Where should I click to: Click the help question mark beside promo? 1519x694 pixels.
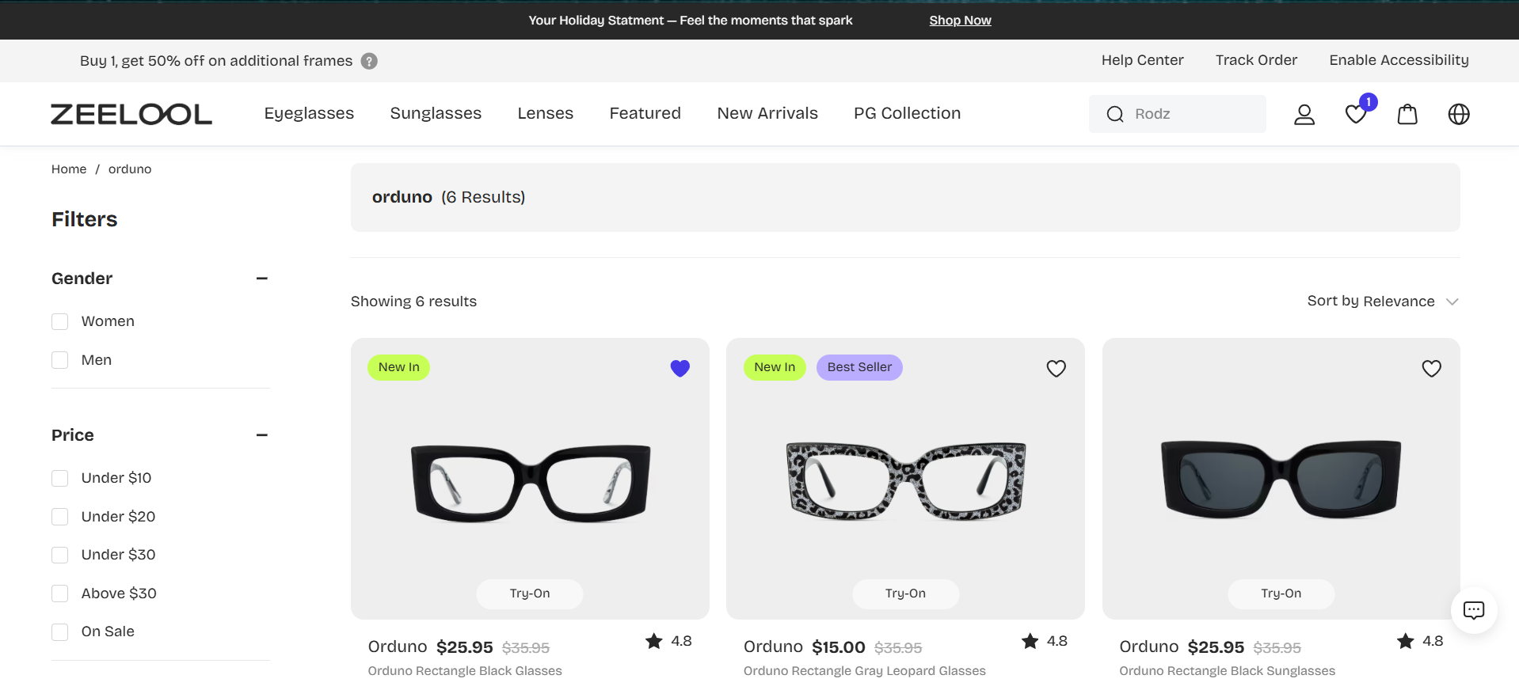pyautogui.click(x=369, y=61)
